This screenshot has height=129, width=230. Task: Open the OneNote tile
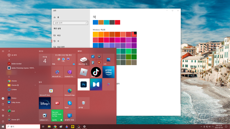tap(70, 72)
